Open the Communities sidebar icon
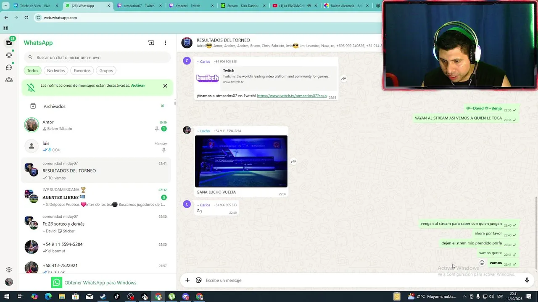This screenshot has height=302, width=538. pyautogui.click(x=9, y=79)
